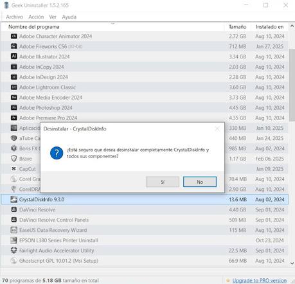Click the aTube Catcher icon
The height and width of the screenshot is (284, 295).
point(13,138)
